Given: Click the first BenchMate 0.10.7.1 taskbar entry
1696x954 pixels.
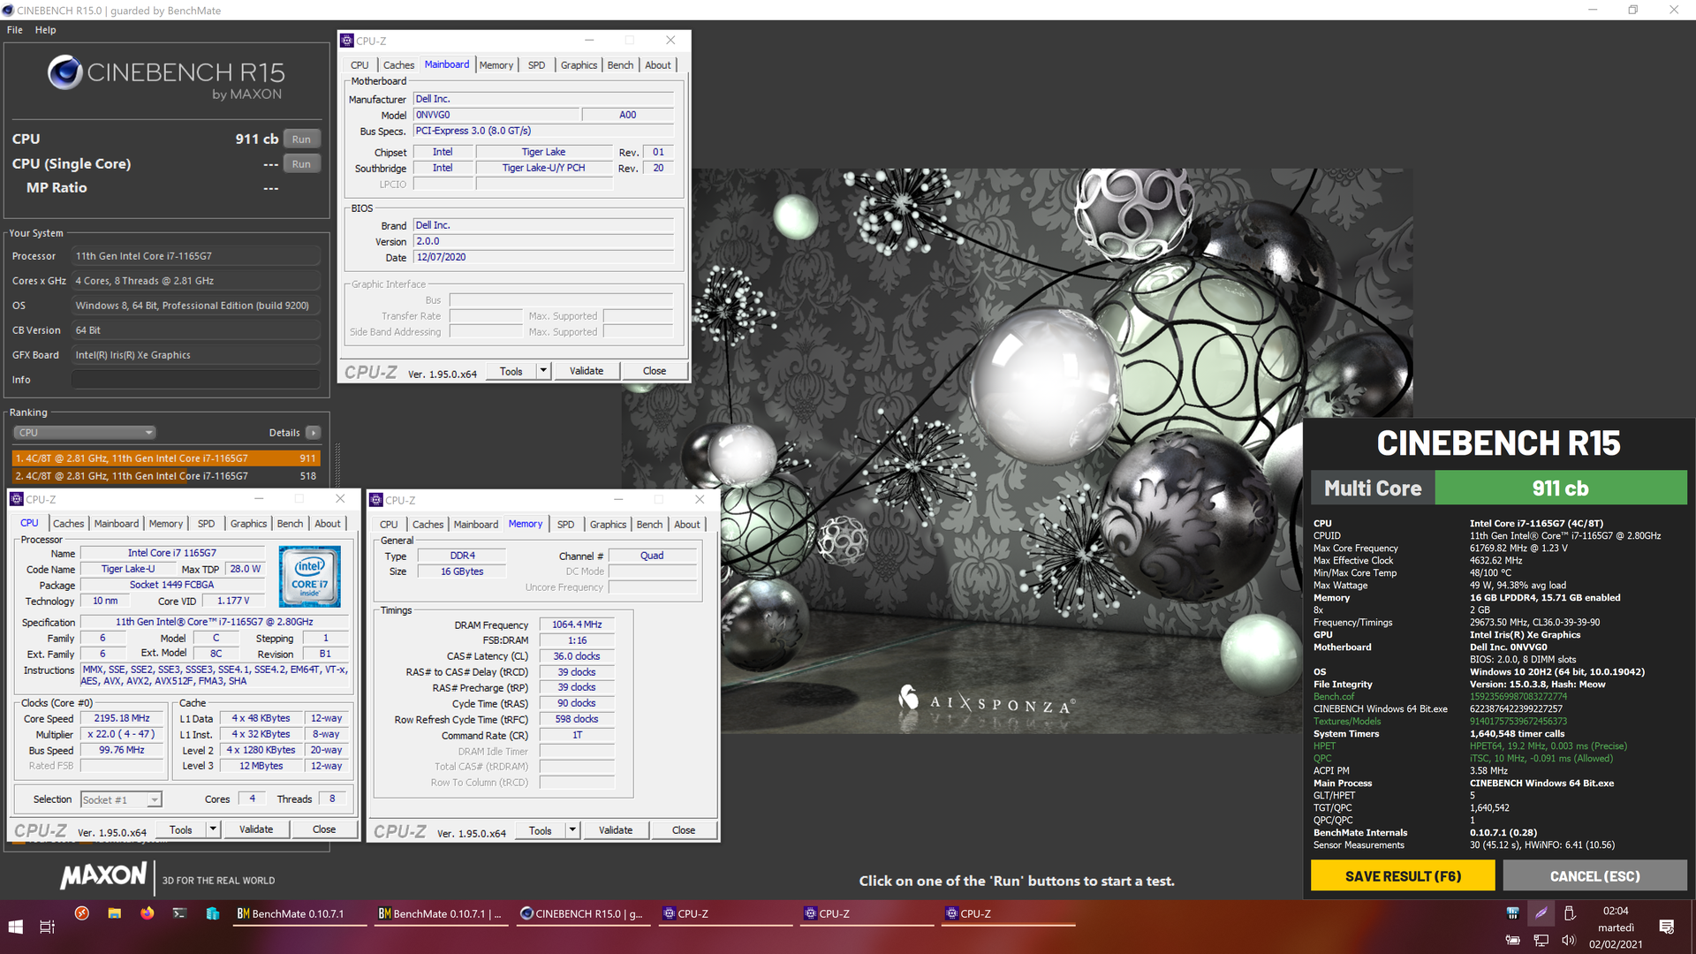Looking at the screenshot, I should (298, 913).
